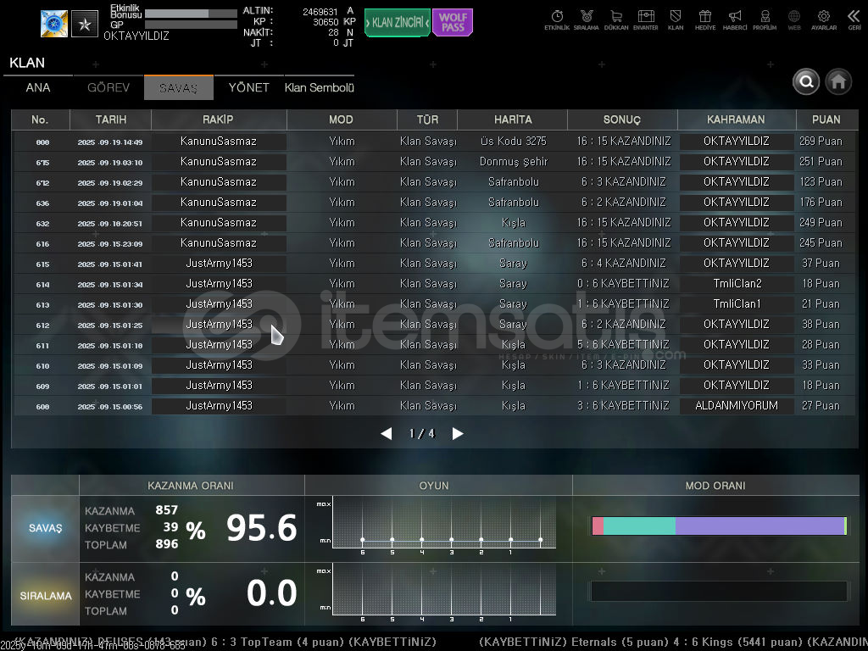Viewport: 868px width, 651px height.
Task: Go back with the Geri arrows
Action: pyautogui.click(x=854, y=18)
